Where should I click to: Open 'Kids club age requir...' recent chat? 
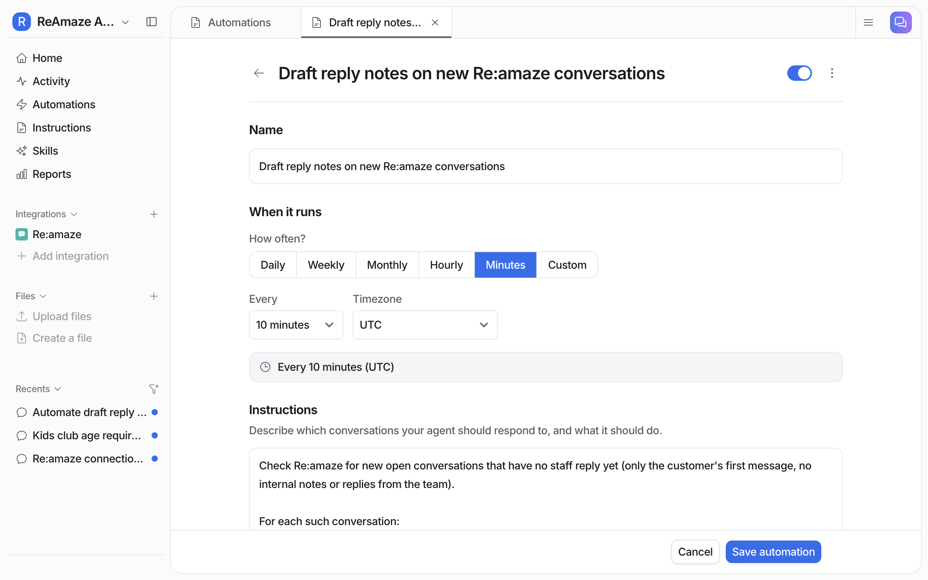87,435
